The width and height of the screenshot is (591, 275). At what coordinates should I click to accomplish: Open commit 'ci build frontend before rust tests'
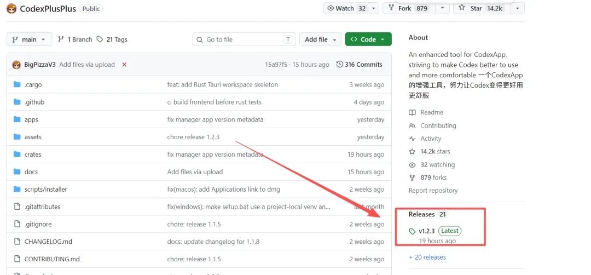[214, 102]
